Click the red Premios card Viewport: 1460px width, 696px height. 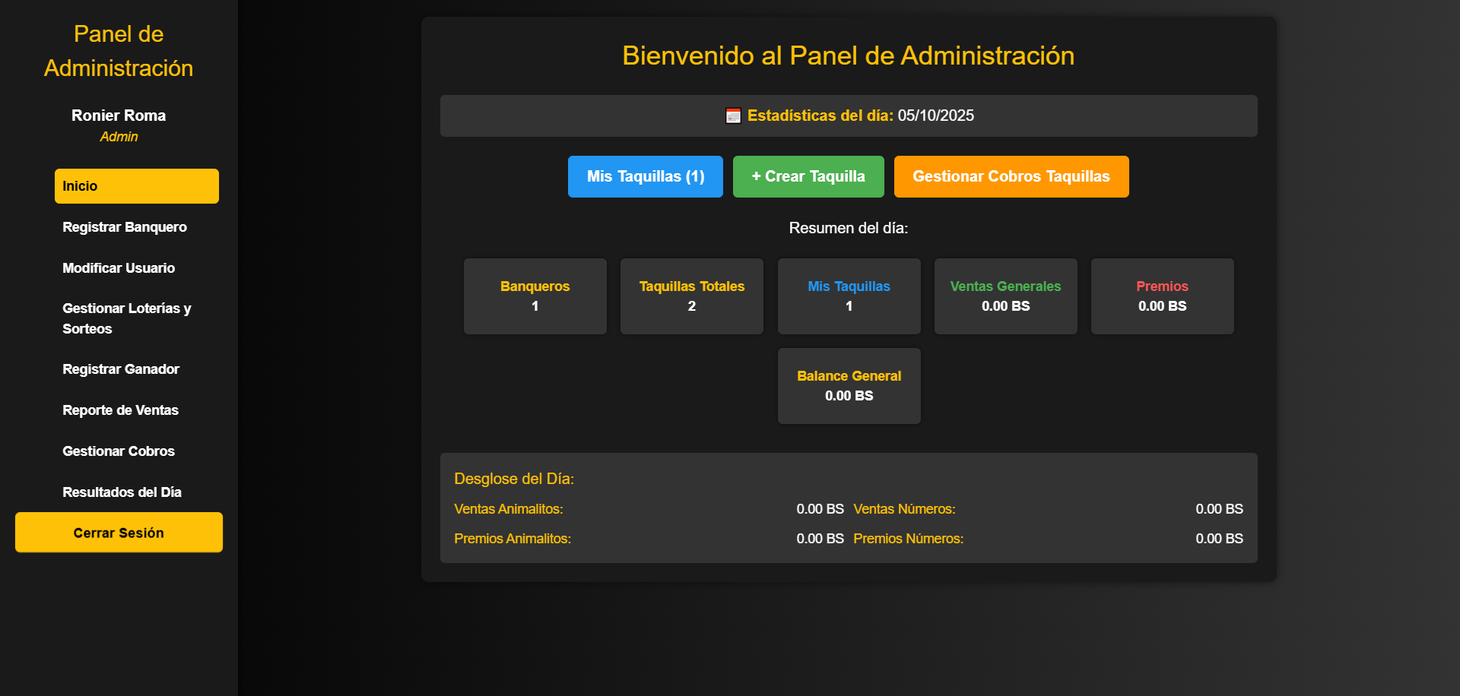1162,296
